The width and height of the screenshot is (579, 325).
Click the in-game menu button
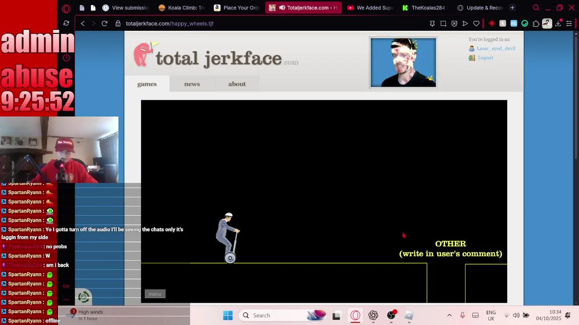pyautogui.click(x=155, y=294)
